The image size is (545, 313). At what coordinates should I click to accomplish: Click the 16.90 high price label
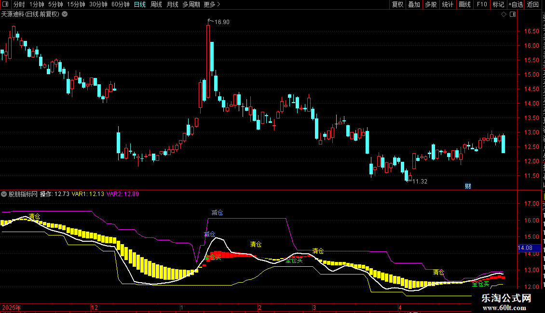[x=222, y=22]
